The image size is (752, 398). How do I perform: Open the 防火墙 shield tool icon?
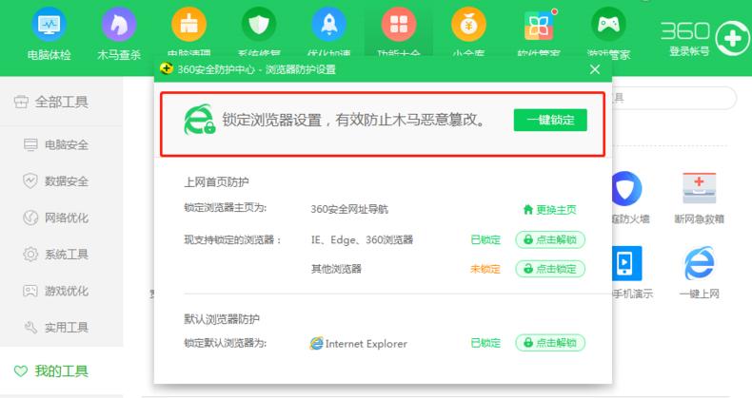tap(627, 188)
